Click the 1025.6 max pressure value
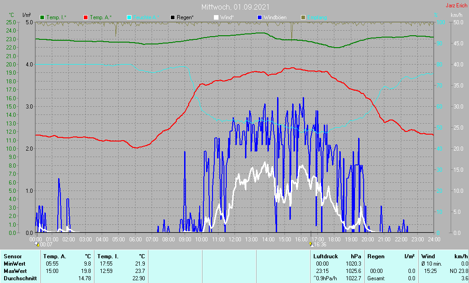 [353, 271]
